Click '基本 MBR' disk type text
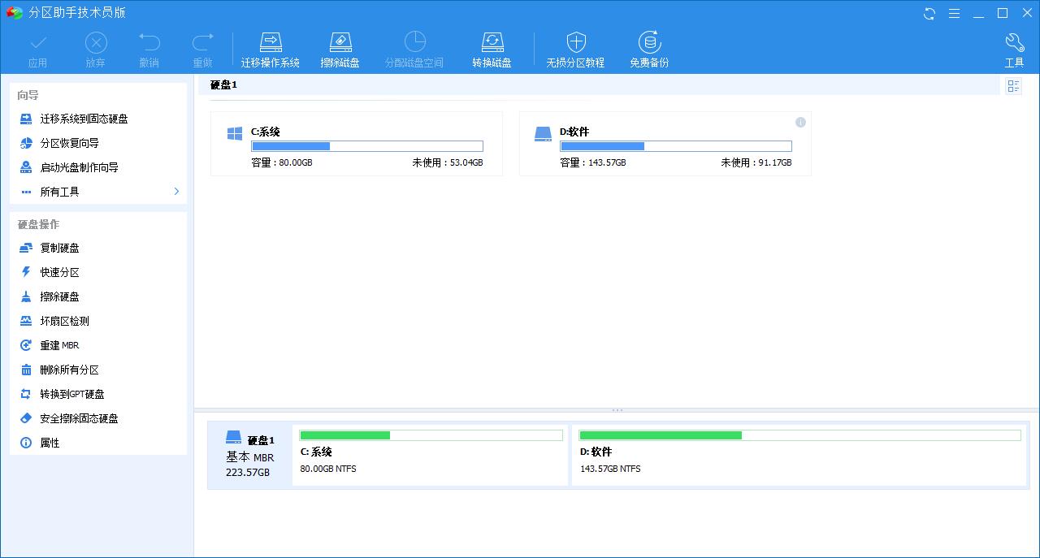 pyautogui.click(x=250, y=457)
